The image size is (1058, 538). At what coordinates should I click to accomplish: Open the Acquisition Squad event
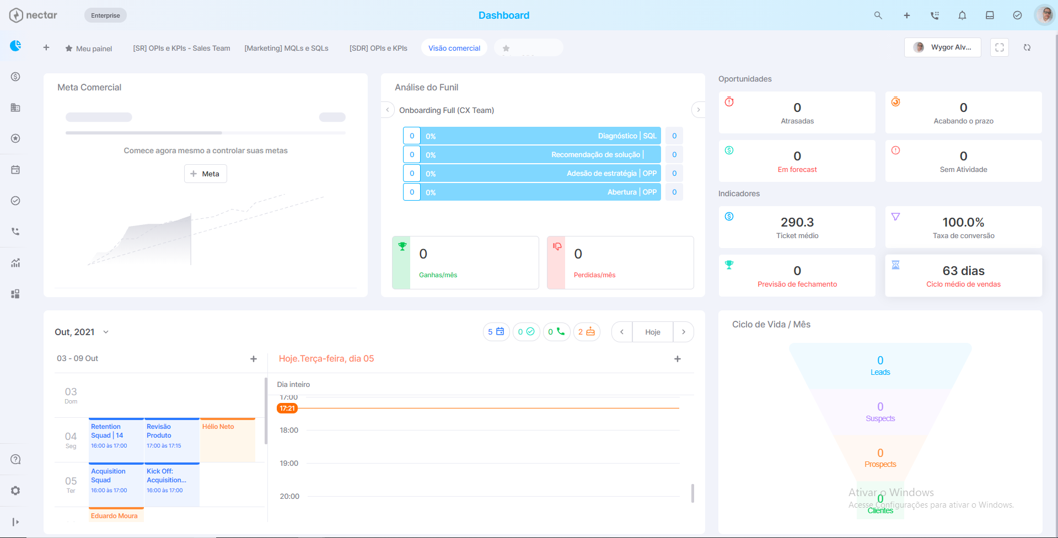coord(116,485)
